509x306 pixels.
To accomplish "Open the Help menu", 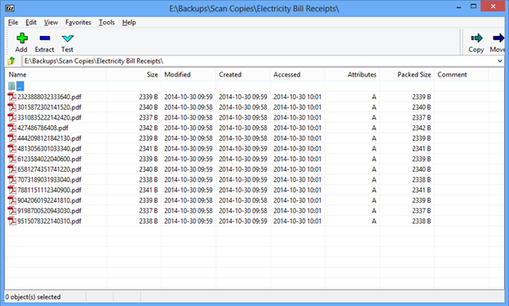I will [x=129, y=22].
